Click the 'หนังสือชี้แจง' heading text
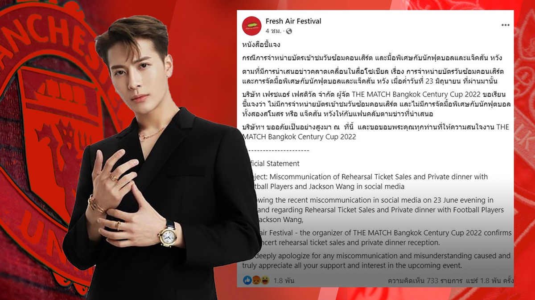This screenshot has height=300, width=535. coord(261,45)
